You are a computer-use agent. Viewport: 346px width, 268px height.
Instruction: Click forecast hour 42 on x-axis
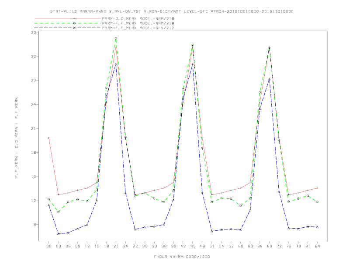[x=183, y=246]
